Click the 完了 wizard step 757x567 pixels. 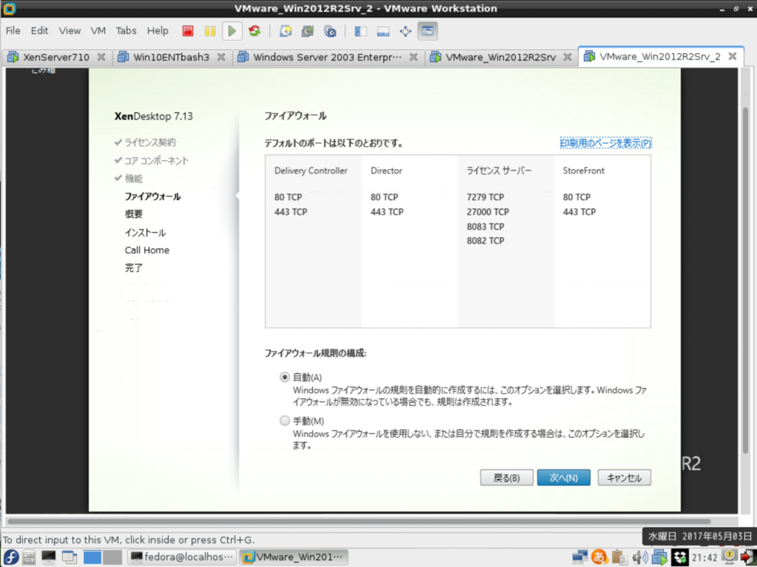point(134,268)
